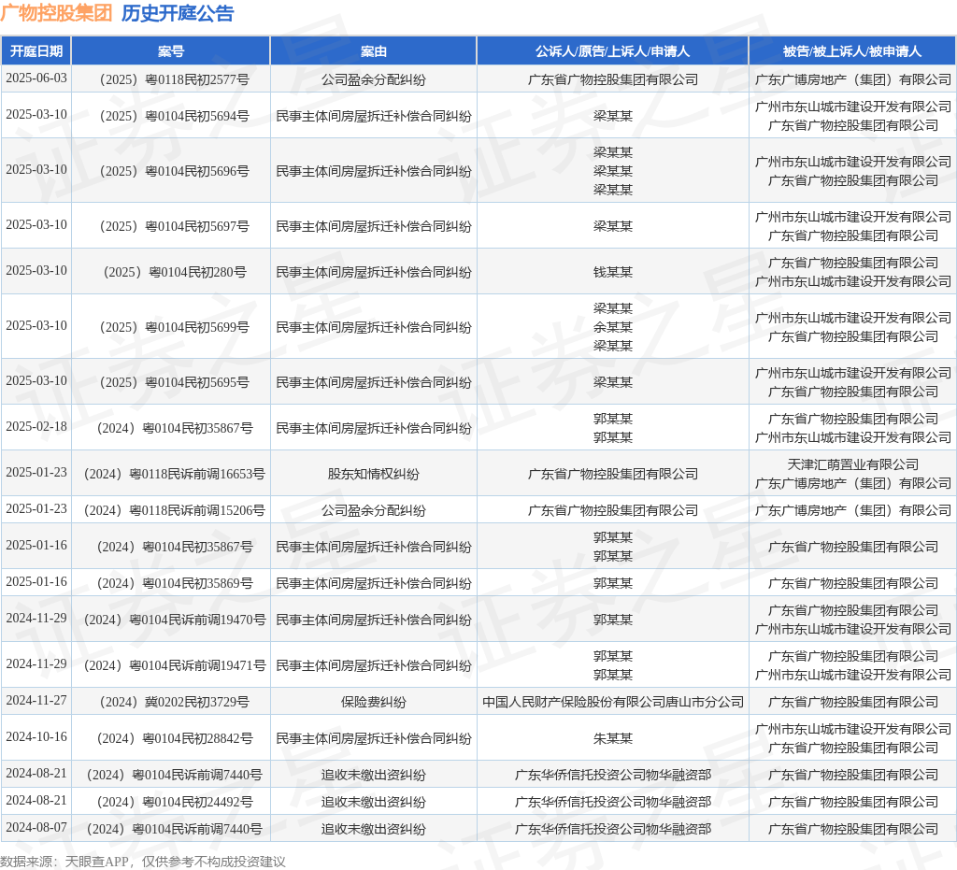Click defendant cell in the 冀0202民初3729号 row
The image size is (957, 870).
pos(852,702)
